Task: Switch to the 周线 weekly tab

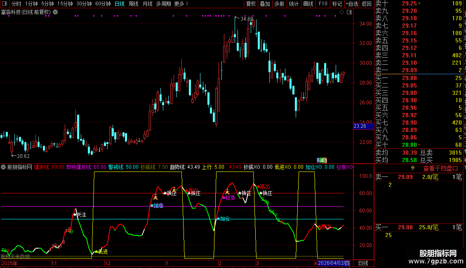Action: 134,4
